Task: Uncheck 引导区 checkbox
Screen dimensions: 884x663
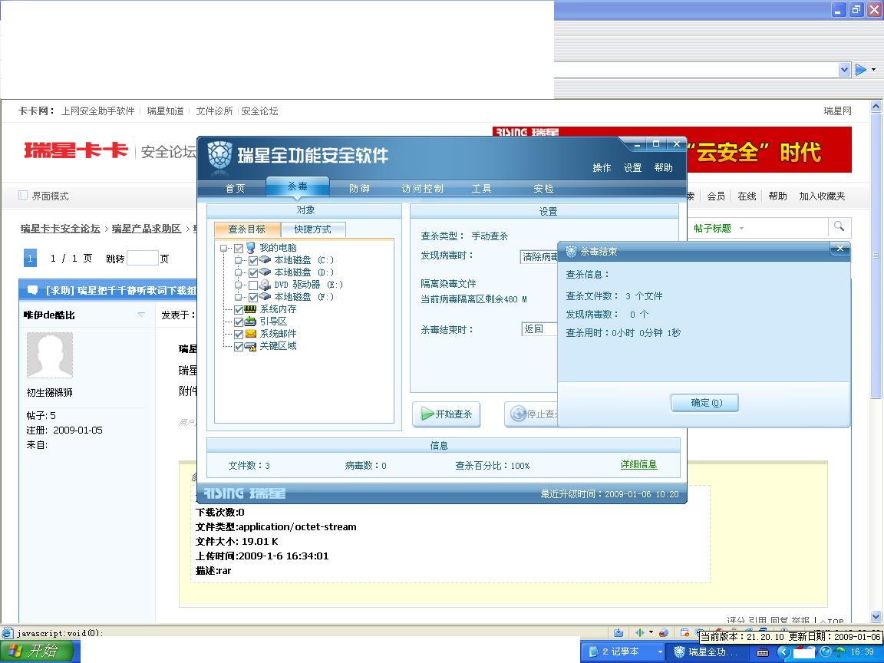Action: click(239, 322)
